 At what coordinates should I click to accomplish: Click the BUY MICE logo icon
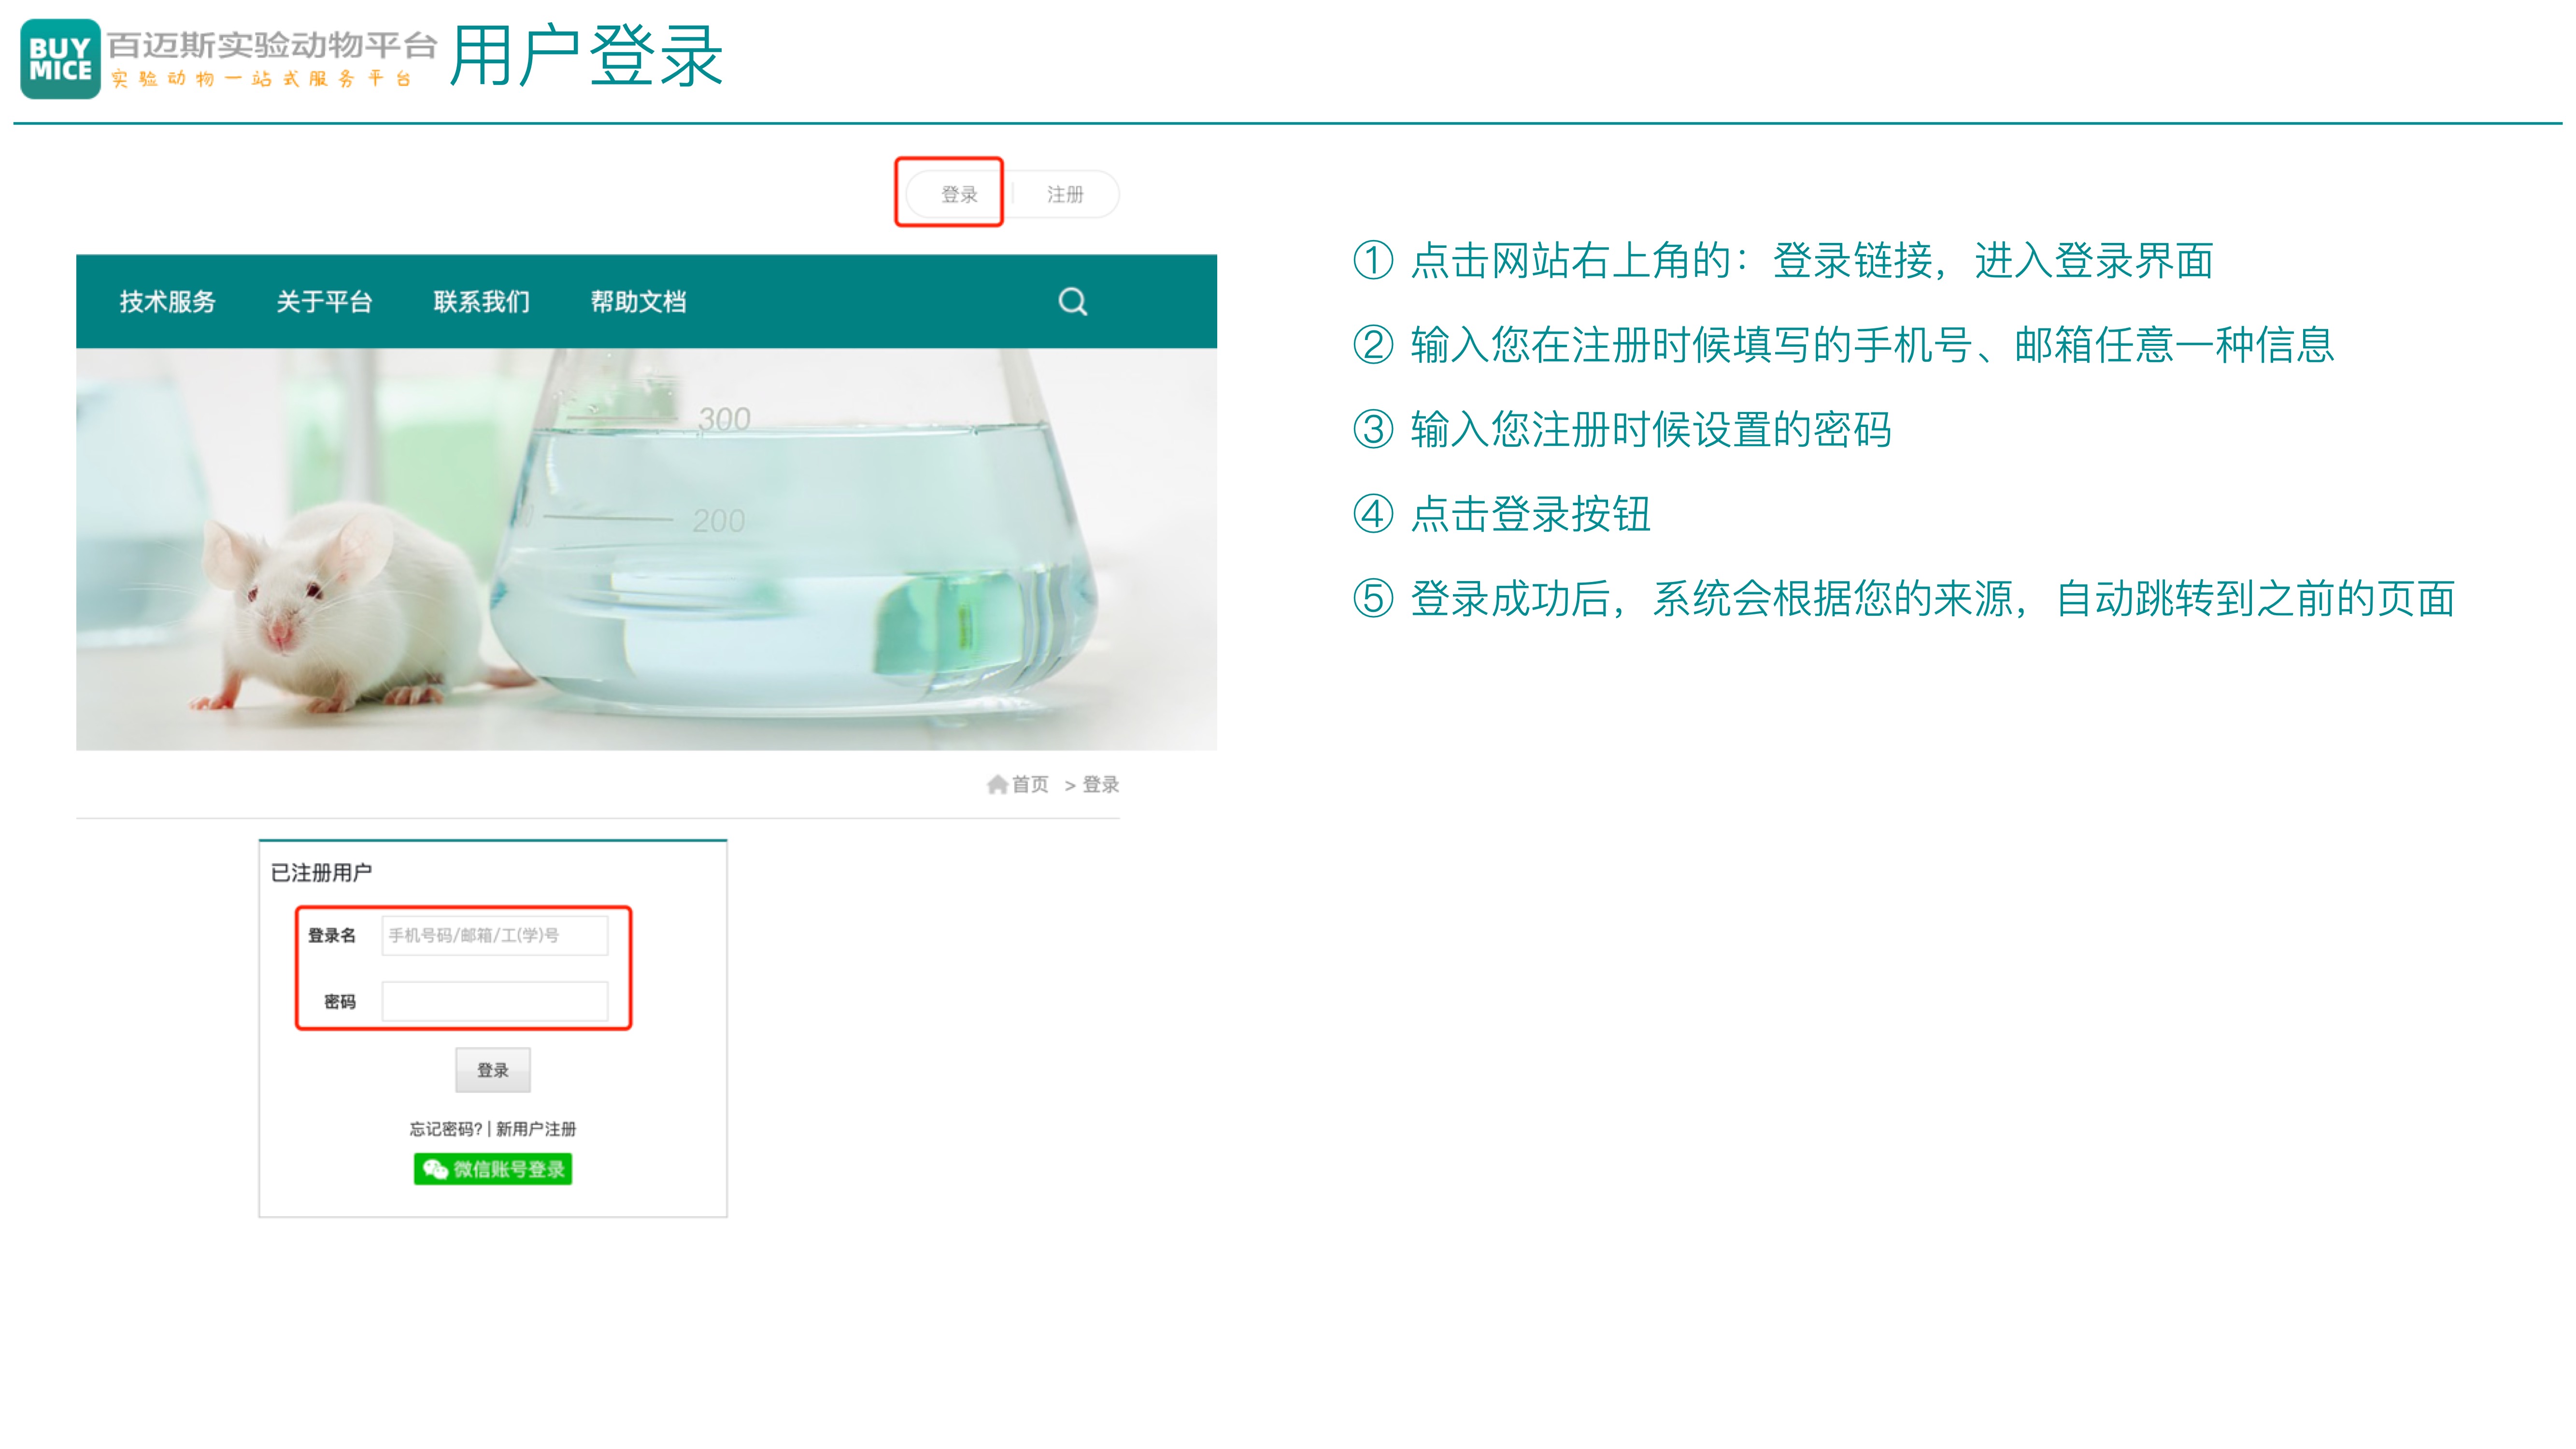(61, 59)
